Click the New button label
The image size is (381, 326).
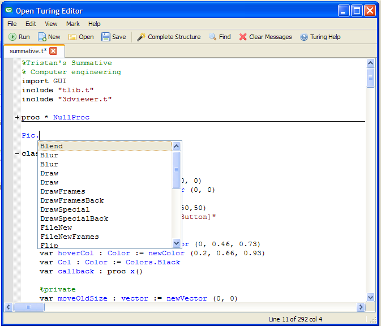[54, 37]
